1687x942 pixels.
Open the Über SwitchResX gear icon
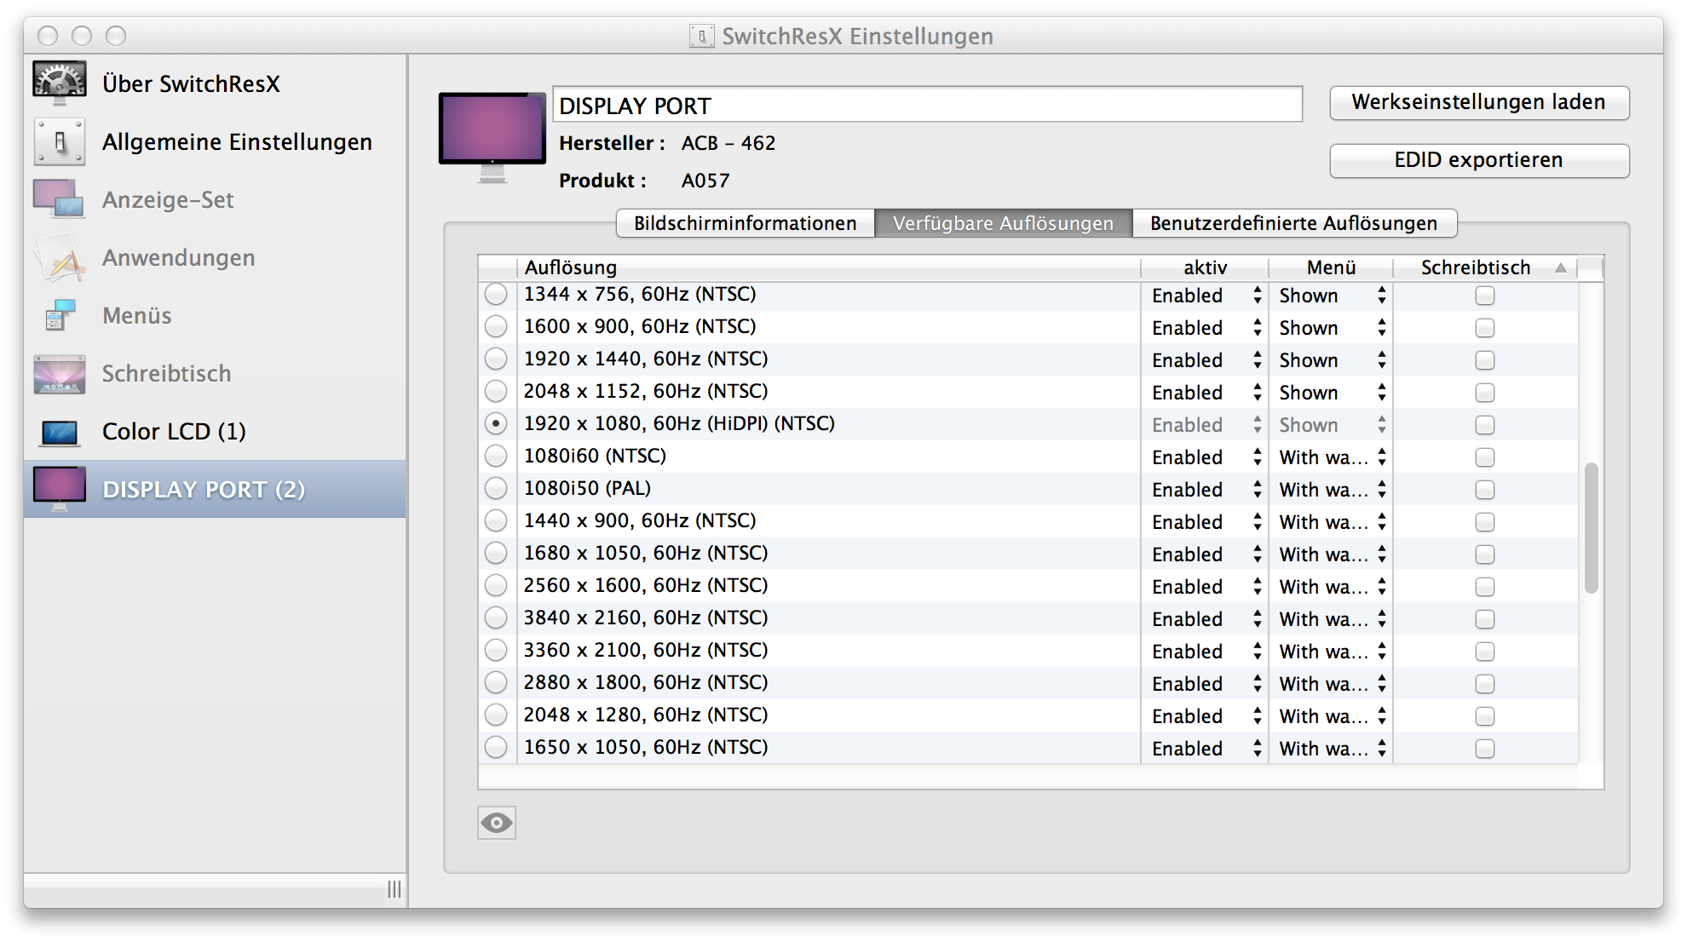60,82
